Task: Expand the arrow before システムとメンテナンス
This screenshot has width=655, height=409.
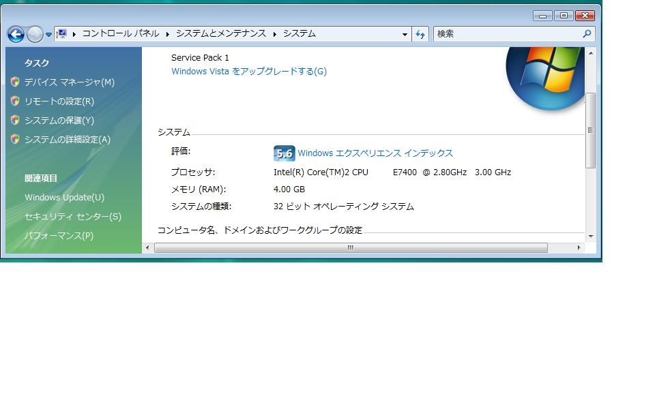Action: click(x=168, y=34)
